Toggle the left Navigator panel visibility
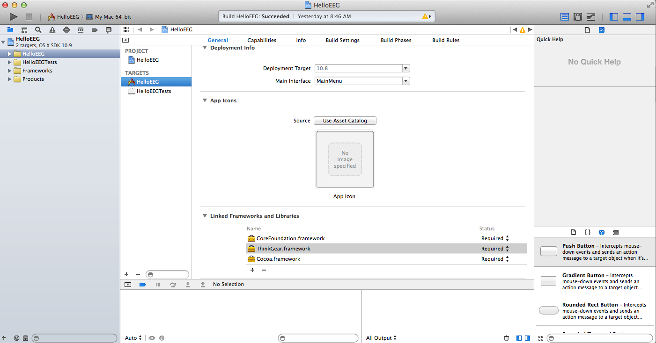The image size is (656, 343). [x=614, y=17]
